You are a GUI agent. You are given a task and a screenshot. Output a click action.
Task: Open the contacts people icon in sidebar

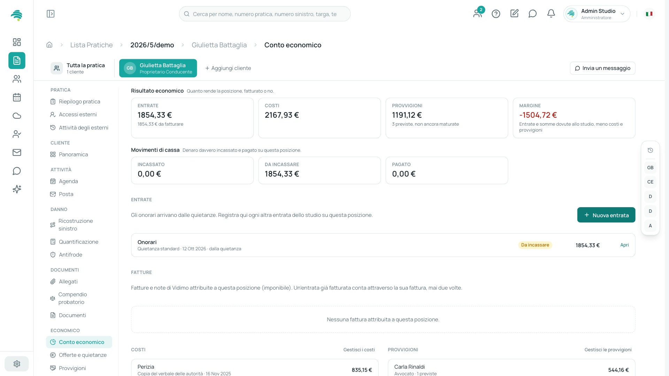17,79
